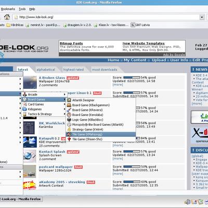Viewport: 208px width, 208px height.
Task: Launch Atlantik Designer
Action: click(x=101, y=100)
